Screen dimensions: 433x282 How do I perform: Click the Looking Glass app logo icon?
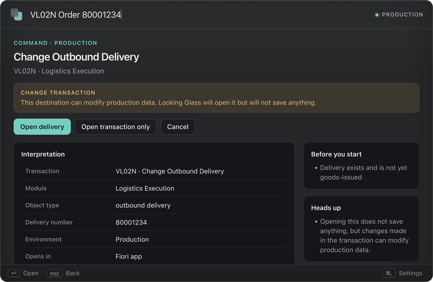point(16,14)
